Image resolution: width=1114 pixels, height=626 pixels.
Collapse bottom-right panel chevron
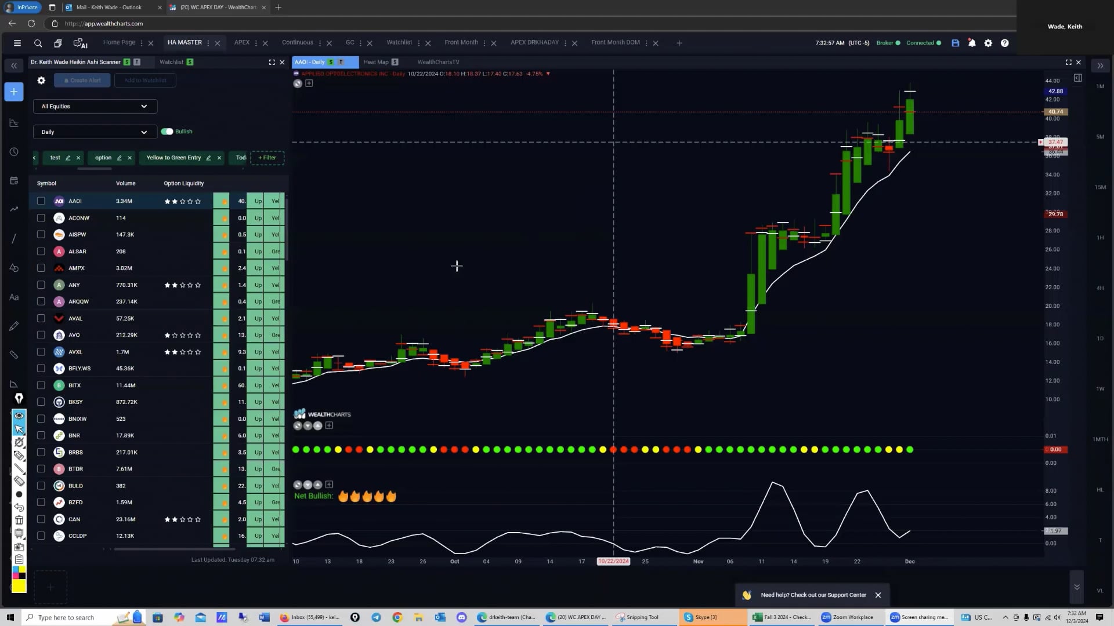click(1076, 587)
